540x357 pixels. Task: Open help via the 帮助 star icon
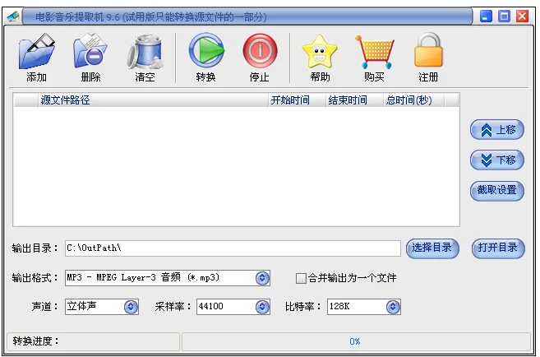tap(320, 52)
